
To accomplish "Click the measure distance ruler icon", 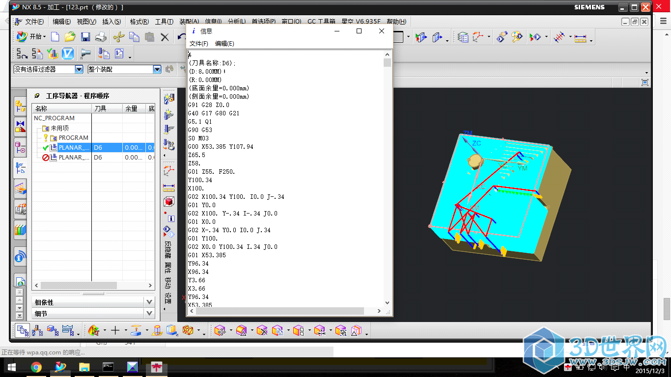I will (581, 37).
